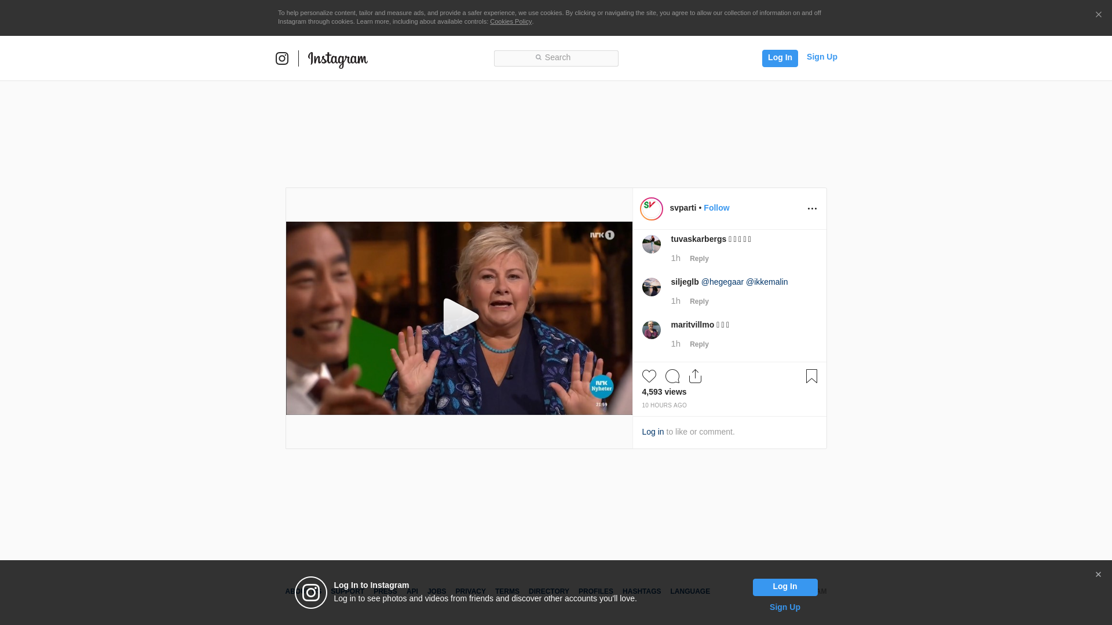Click Log in to like or comment

tap(653, 432)
